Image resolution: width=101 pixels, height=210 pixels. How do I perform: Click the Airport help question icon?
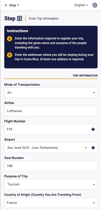click(93, 148)
